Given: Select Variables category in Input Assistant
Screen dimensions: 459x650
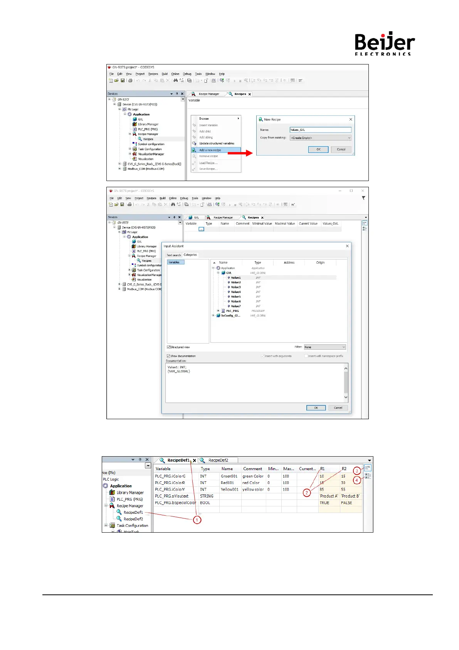Looking at the screenshot, I should [x=176, y=262].
